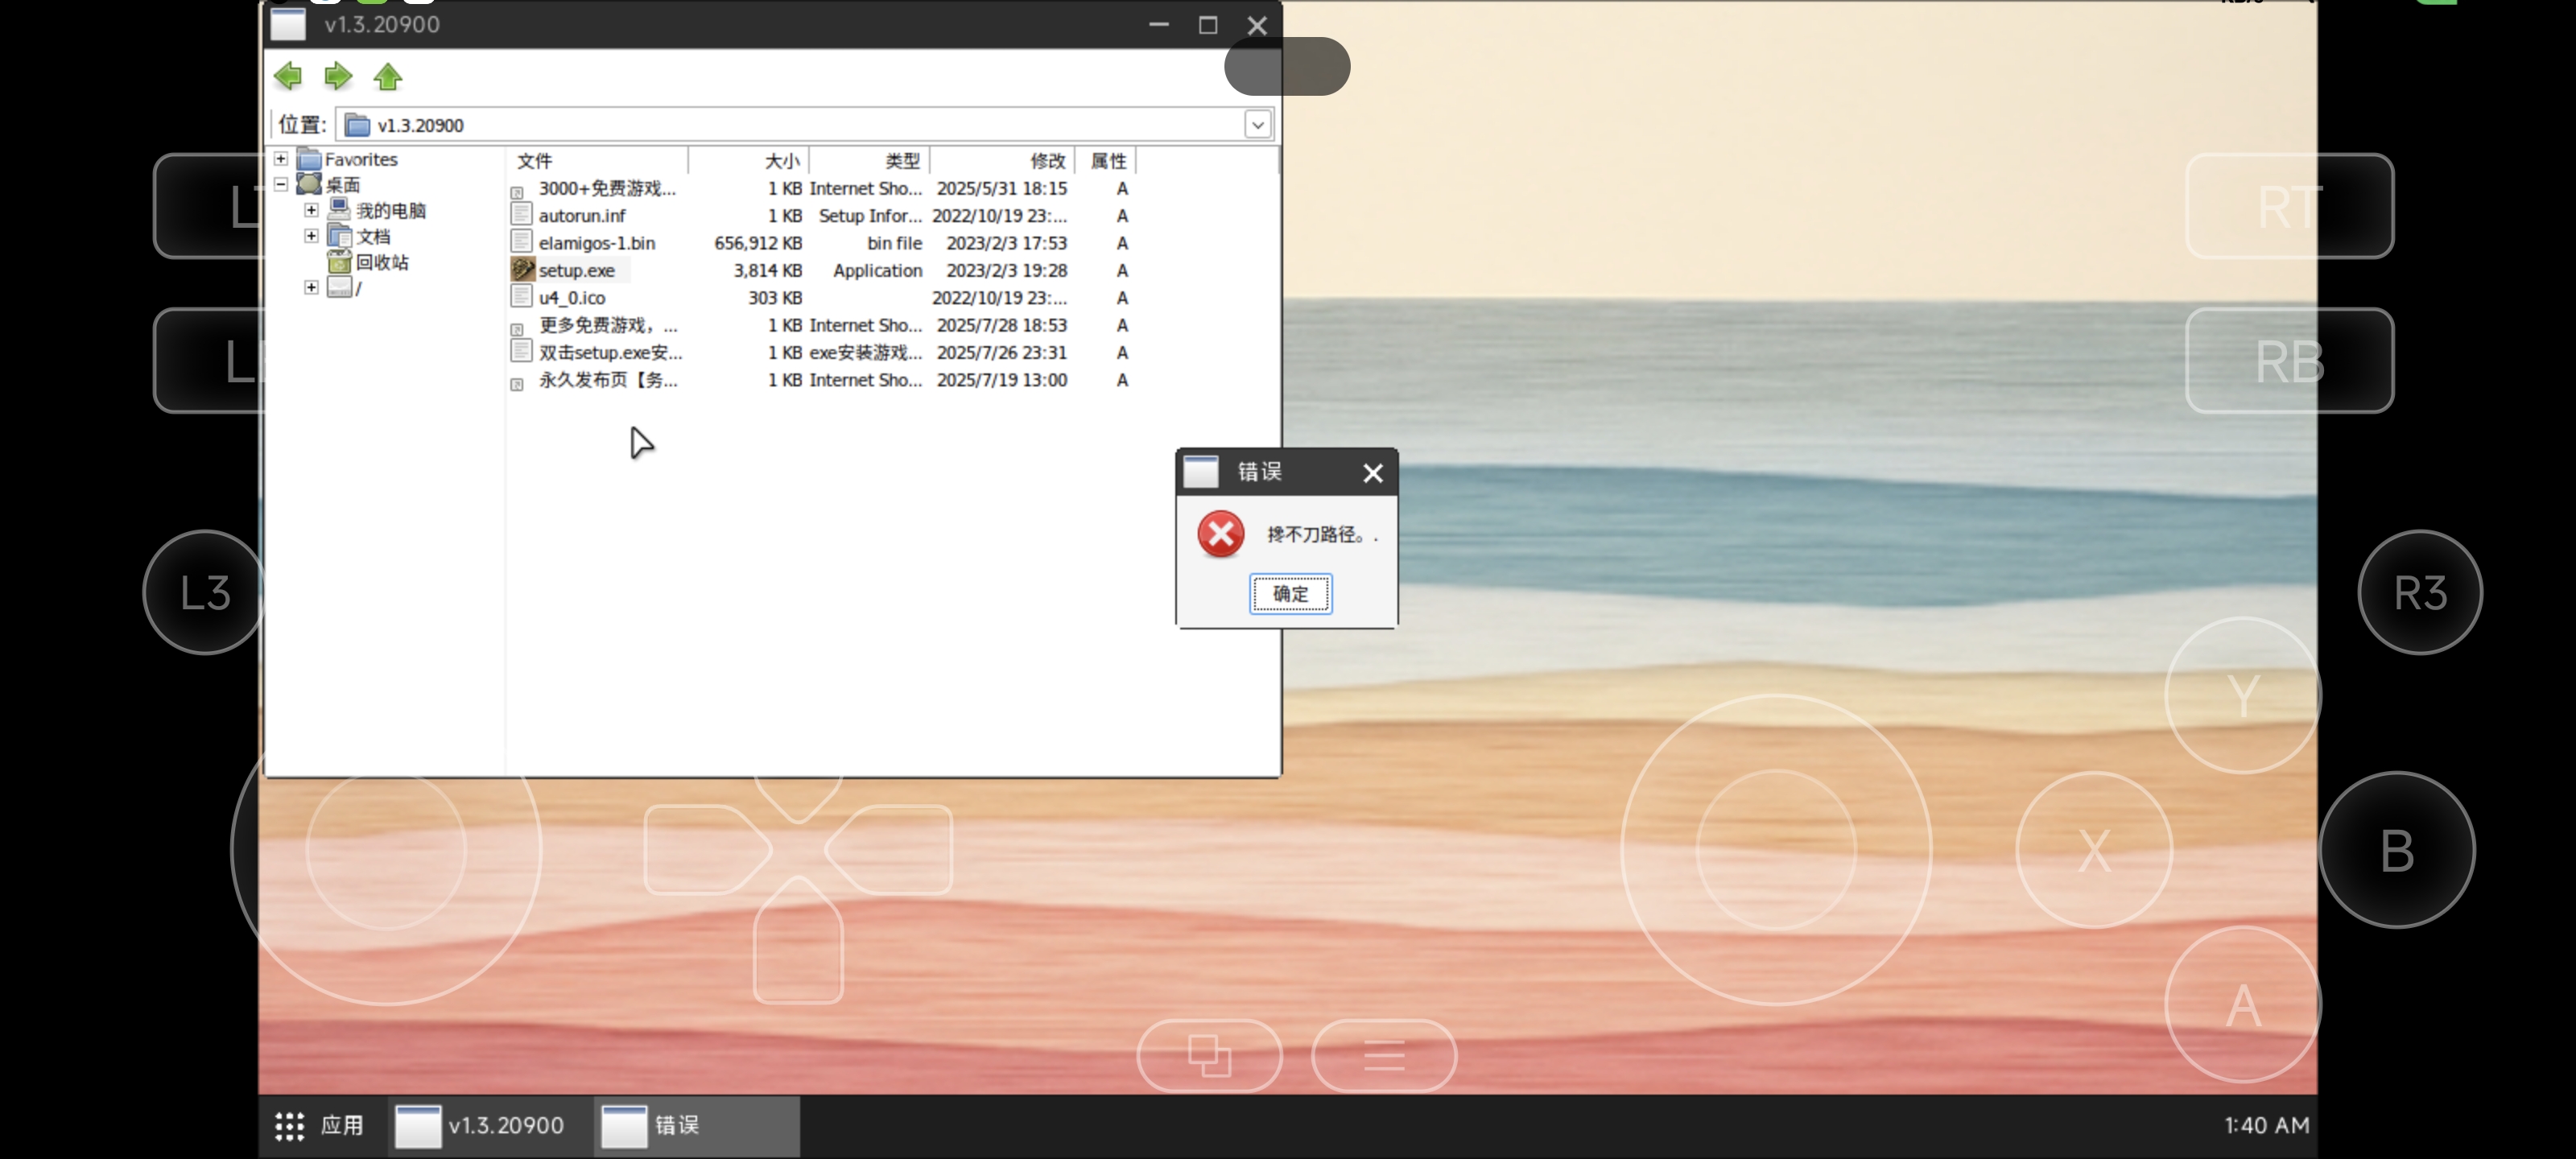Select the setup.exe application icon

[522, 270]
